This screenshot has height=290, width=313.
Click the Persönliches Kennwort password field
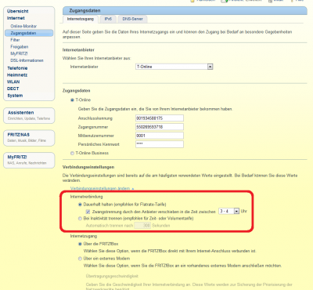[160, 144]
